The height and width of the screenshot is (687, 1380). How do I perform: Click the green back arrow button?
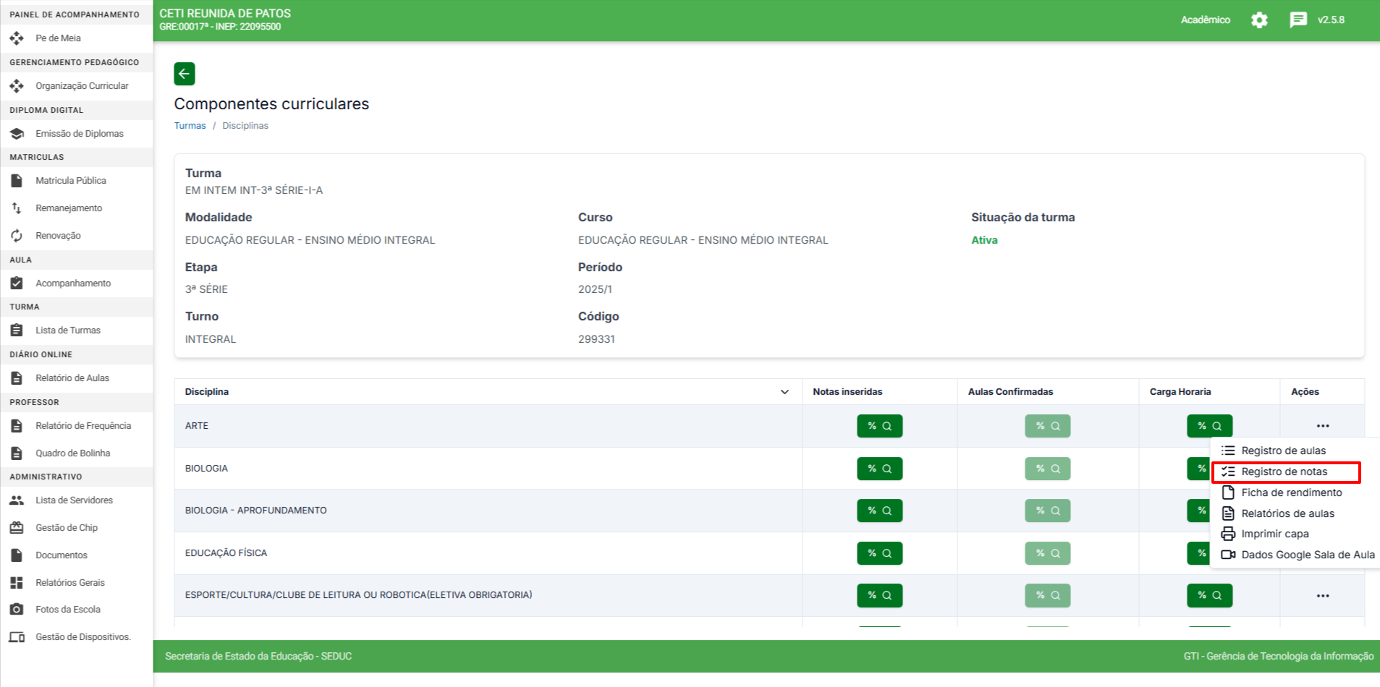tap(185, 74)
